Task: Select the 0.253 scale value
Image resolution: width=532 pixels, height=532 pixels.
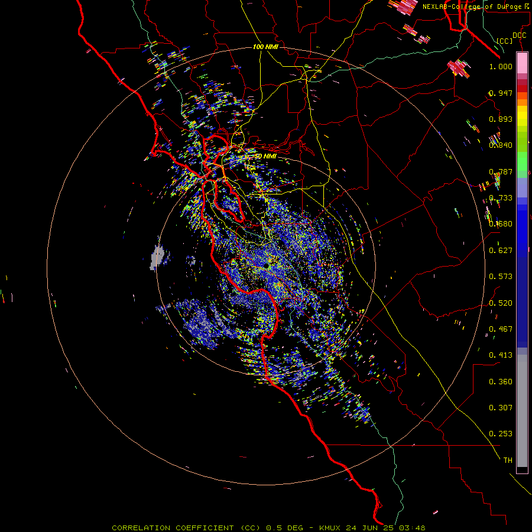Action: point(501,434)
